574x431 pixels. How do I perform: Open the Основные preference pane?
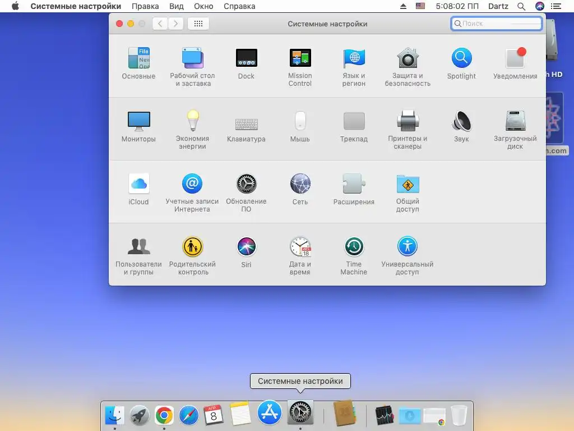click(138, 63)
